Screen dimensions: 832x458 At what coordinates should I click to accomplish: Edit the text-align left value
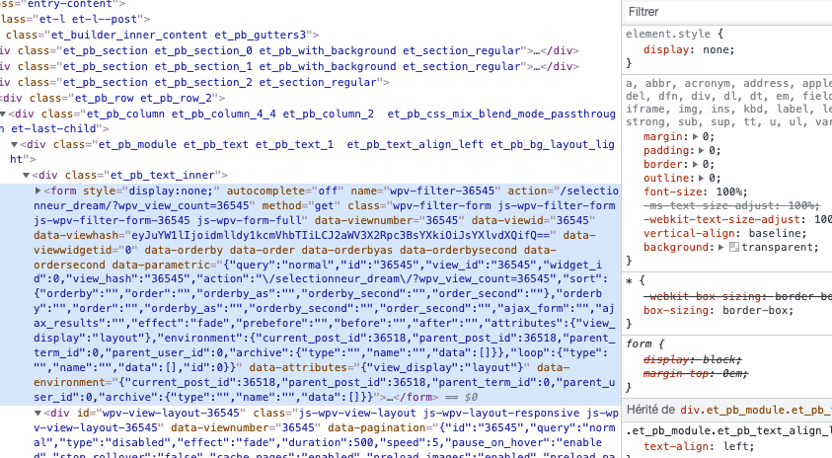click(736, 446)
